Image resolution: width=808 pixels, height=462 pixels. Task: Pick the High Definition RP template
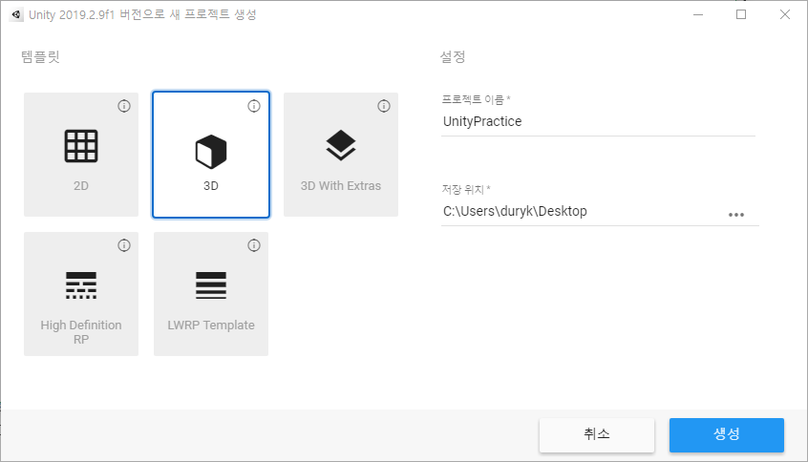81,294
